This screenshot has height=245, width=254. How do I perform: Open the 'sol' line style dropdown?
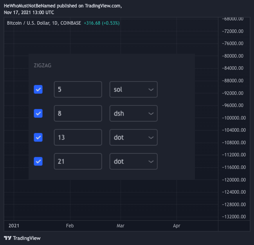133,89
